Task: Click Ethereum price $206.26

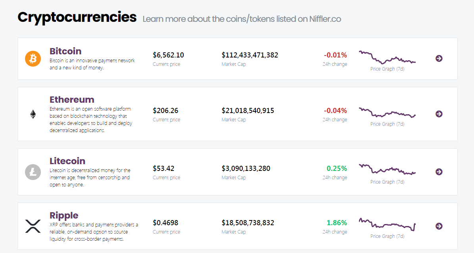Action: coord(165,111)
